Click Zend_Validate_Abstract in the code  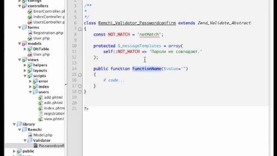[x=224, y=23]
